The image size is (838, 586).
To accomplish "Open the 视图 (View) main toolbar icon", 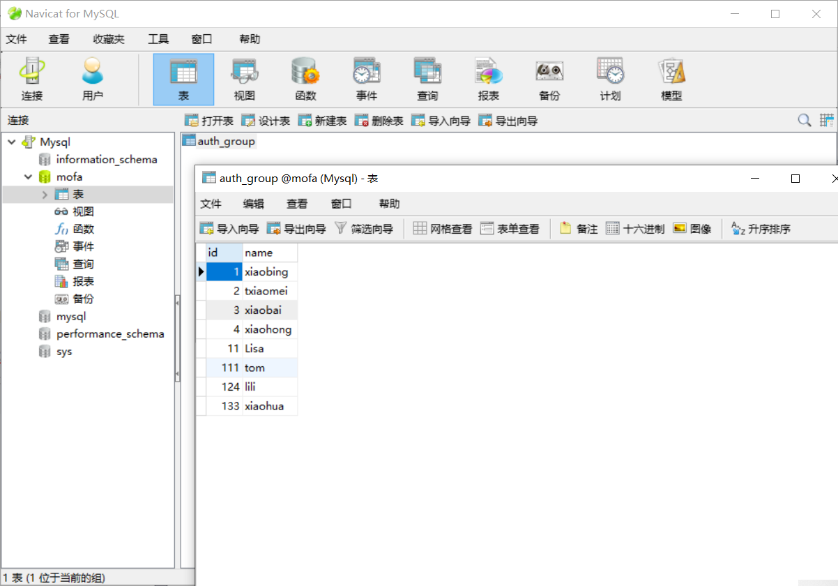I will click(245, 80).
